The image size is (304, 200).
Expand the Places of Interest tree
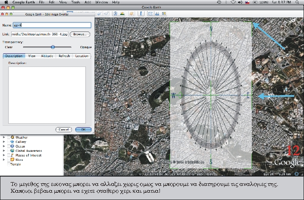point(4,155)
